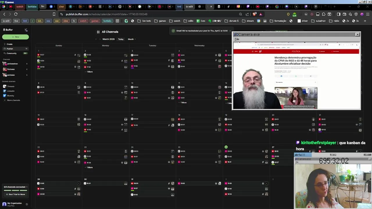Open the 22:53 post on March 1
This screenshot has width=372, height=209.
59,67
